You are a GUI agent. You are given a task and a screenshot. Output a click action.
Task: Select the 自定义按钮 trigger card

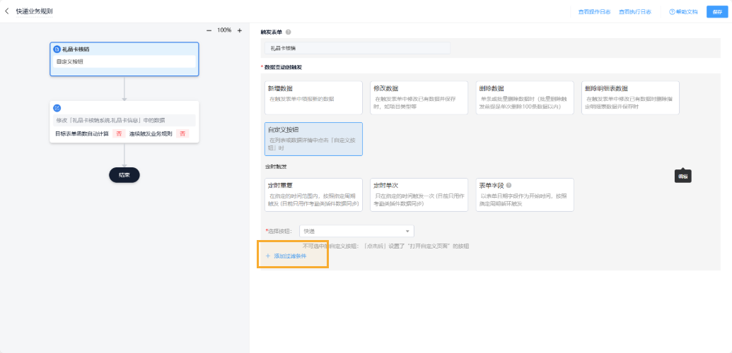[313, 139]
